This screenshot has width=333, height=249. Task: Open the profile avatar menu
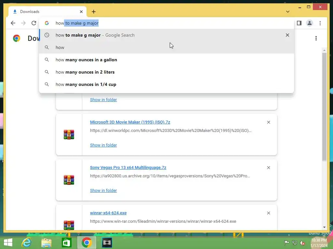coord(310,23)
